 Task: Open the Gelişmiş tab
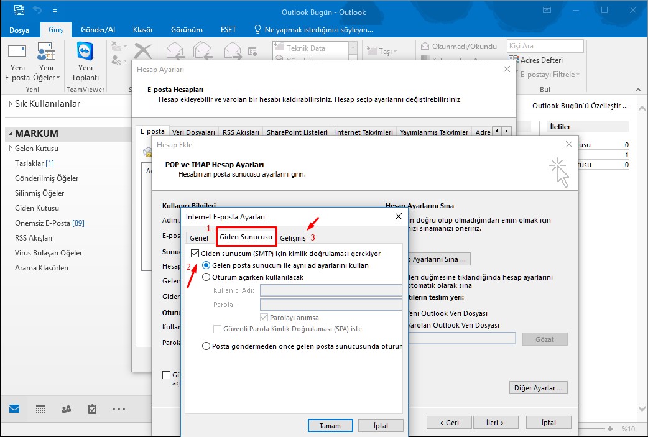292,238
